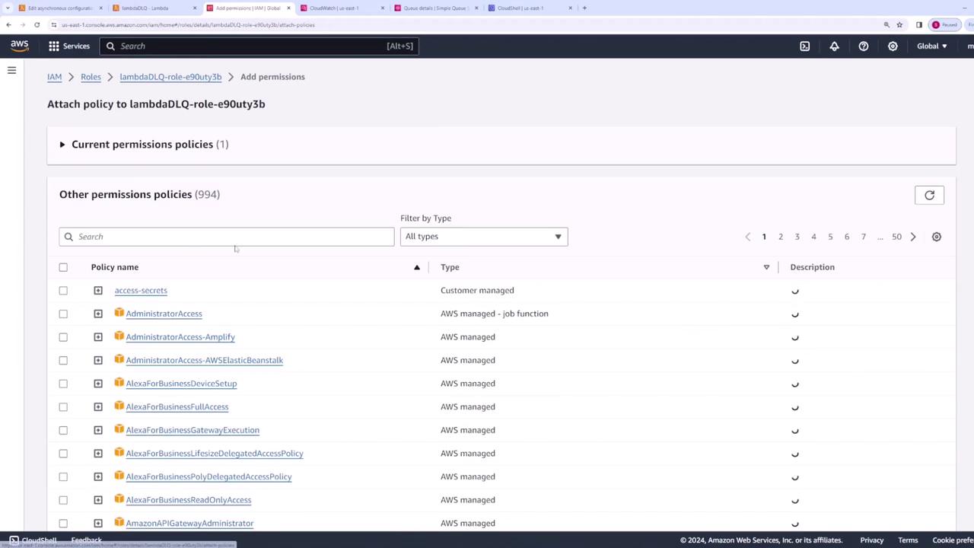Viewport: 974px width, 548px height.
Task: Select the Add permissions IAM browser tab
Action: click(x=247, y=8)
